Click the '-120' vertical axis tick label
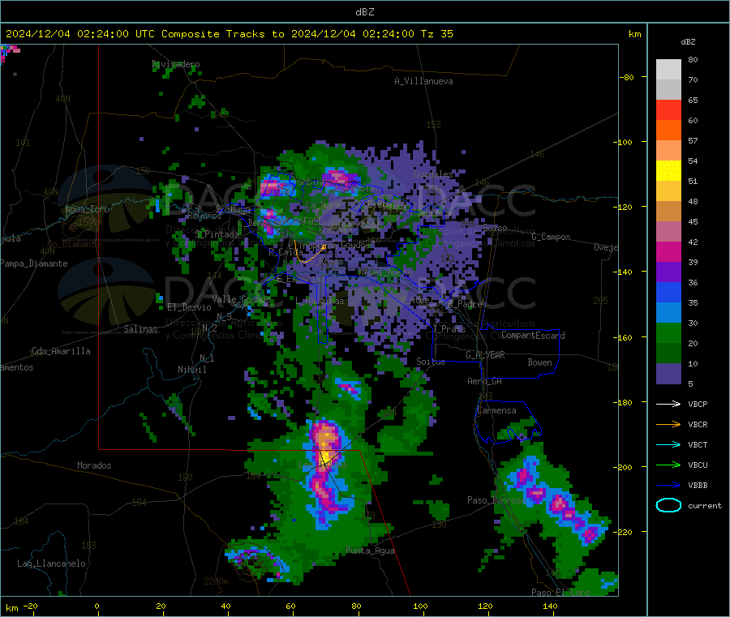This screenshot has width=730, height=617. point(623,207)
